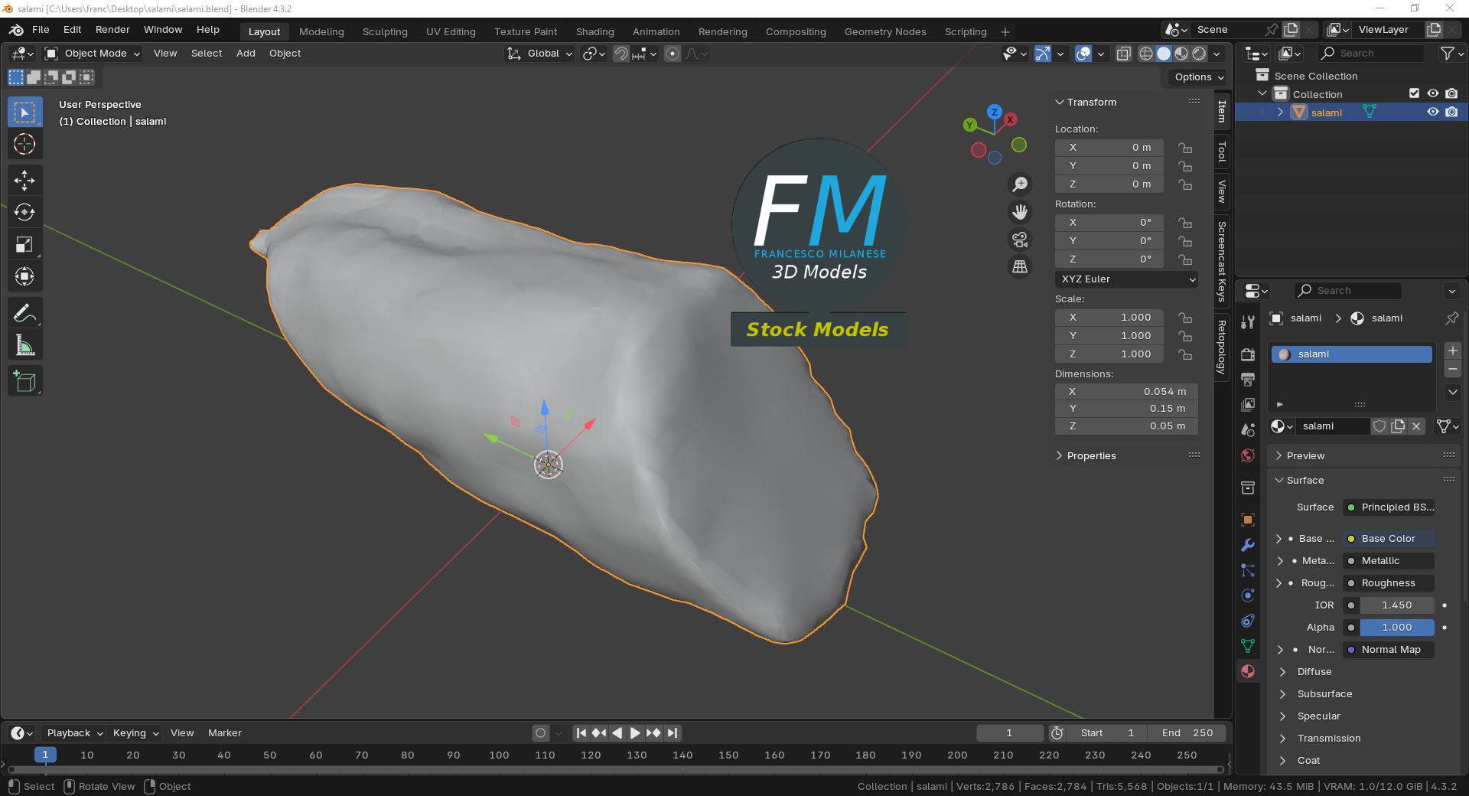Activate the Measure tool

pos(24,346)
